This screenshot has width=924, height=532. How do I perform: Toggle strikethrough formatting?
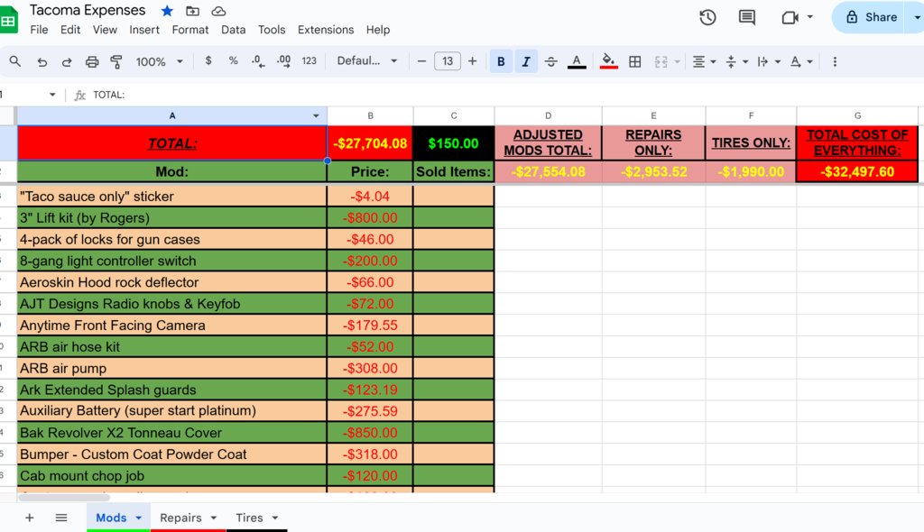point(551,61)
